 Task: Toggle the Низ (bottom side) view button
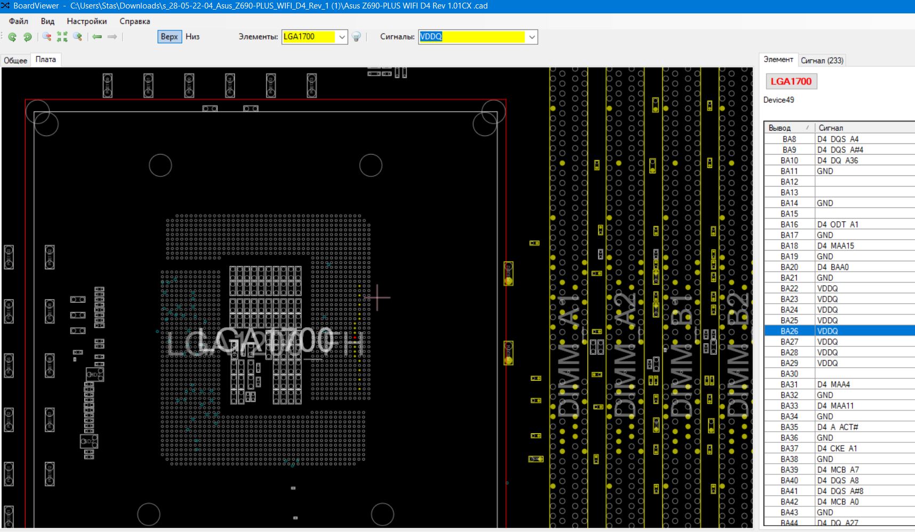192,37
